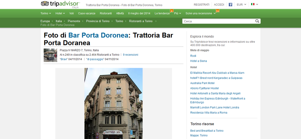Open the EUR currency dropdown
This screenshot has height=139, width=301.
click(241, 5)
